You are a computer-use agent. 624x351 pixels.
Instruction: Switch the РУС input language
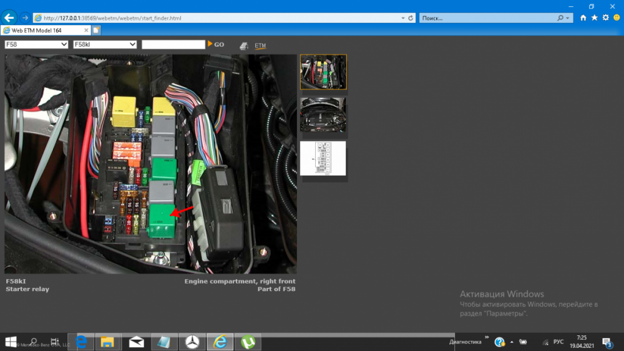coord(558,342)
